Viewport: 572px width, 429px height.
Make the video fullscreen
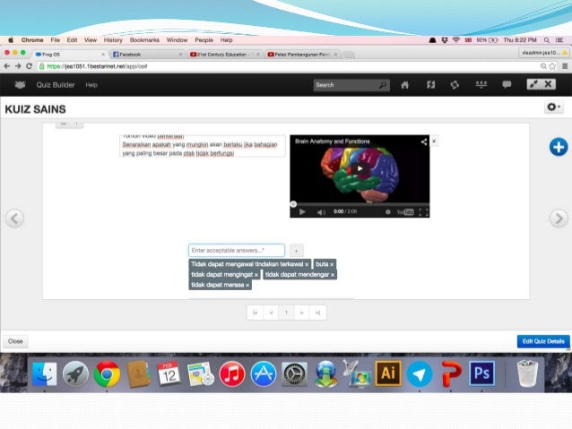tap(423, 212)
